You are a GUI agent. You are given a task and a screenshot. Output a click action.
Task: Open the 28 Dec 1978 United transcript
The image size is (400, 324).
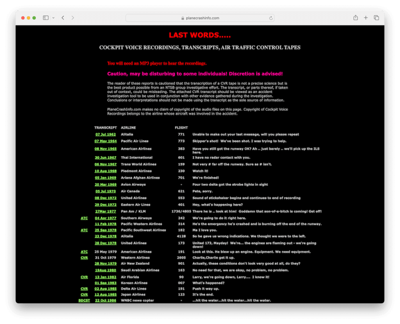click(105, 243)
